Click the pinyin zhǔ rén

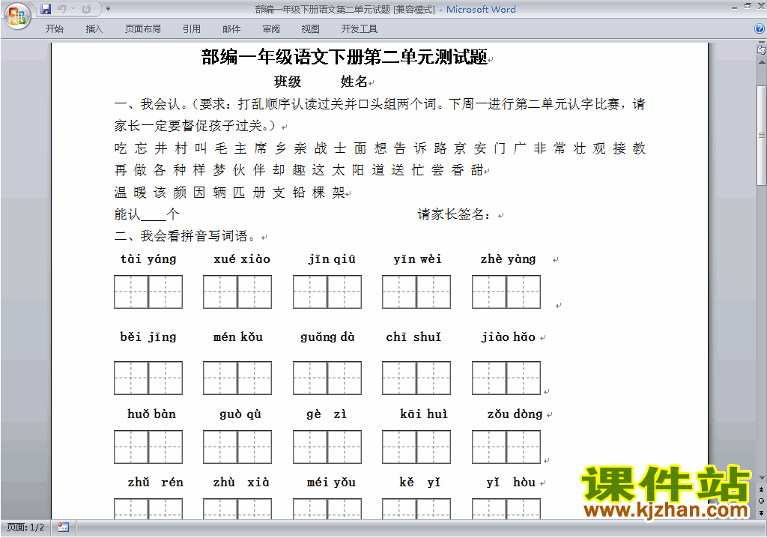[x=156, y=483]
